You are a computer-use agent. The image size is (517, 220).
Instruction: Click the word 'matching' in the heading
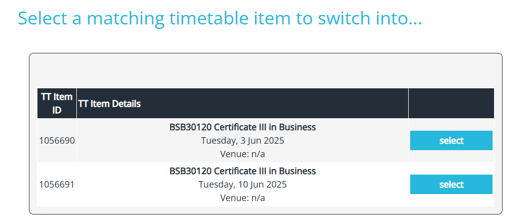[x=126, y=19]
